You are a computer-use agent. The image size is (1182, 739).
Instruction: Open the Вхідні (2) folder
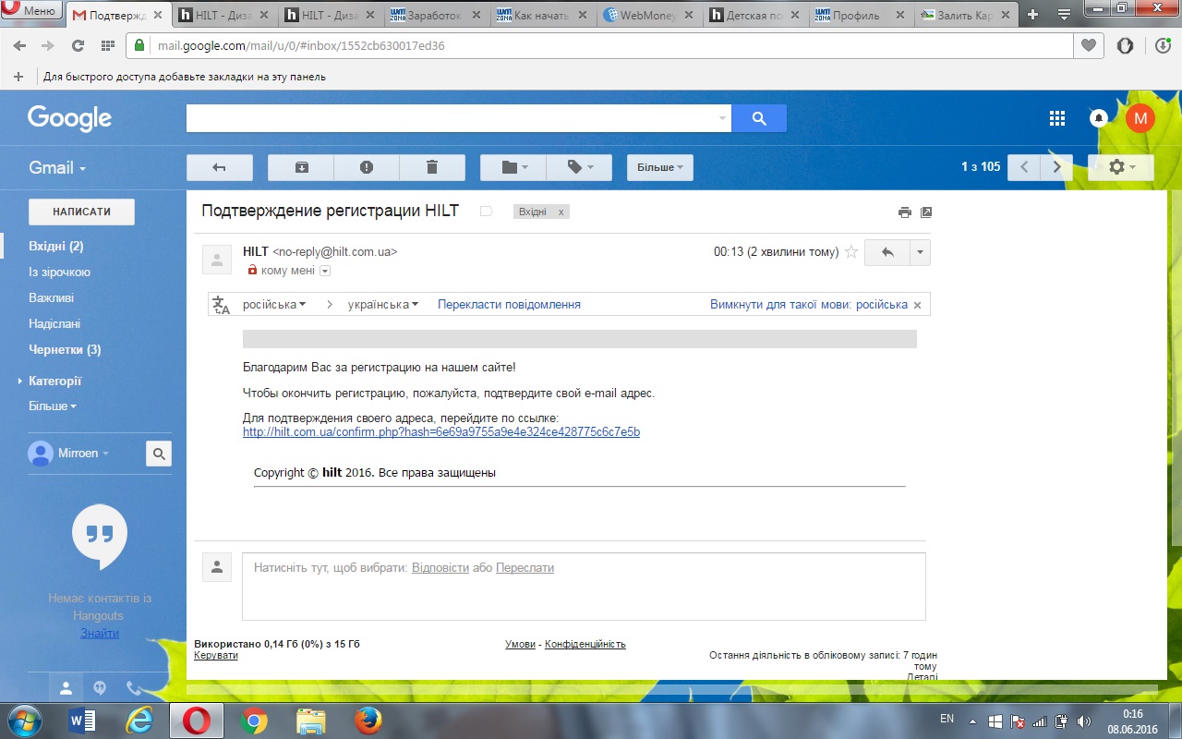[x=56, y=246]
